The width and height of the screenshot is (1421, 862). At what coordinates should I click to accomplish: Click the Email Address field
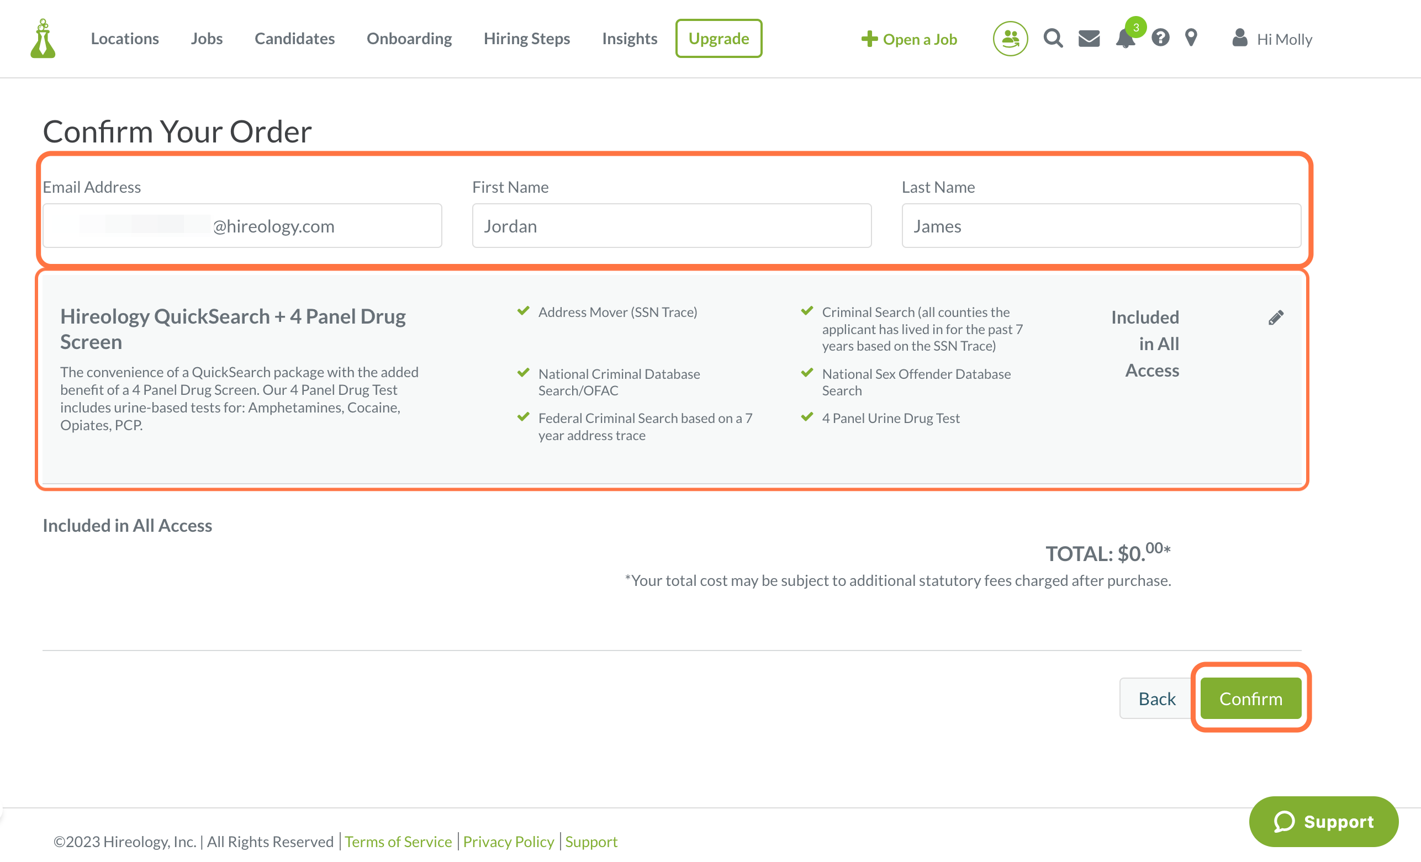tap(242, 225)
